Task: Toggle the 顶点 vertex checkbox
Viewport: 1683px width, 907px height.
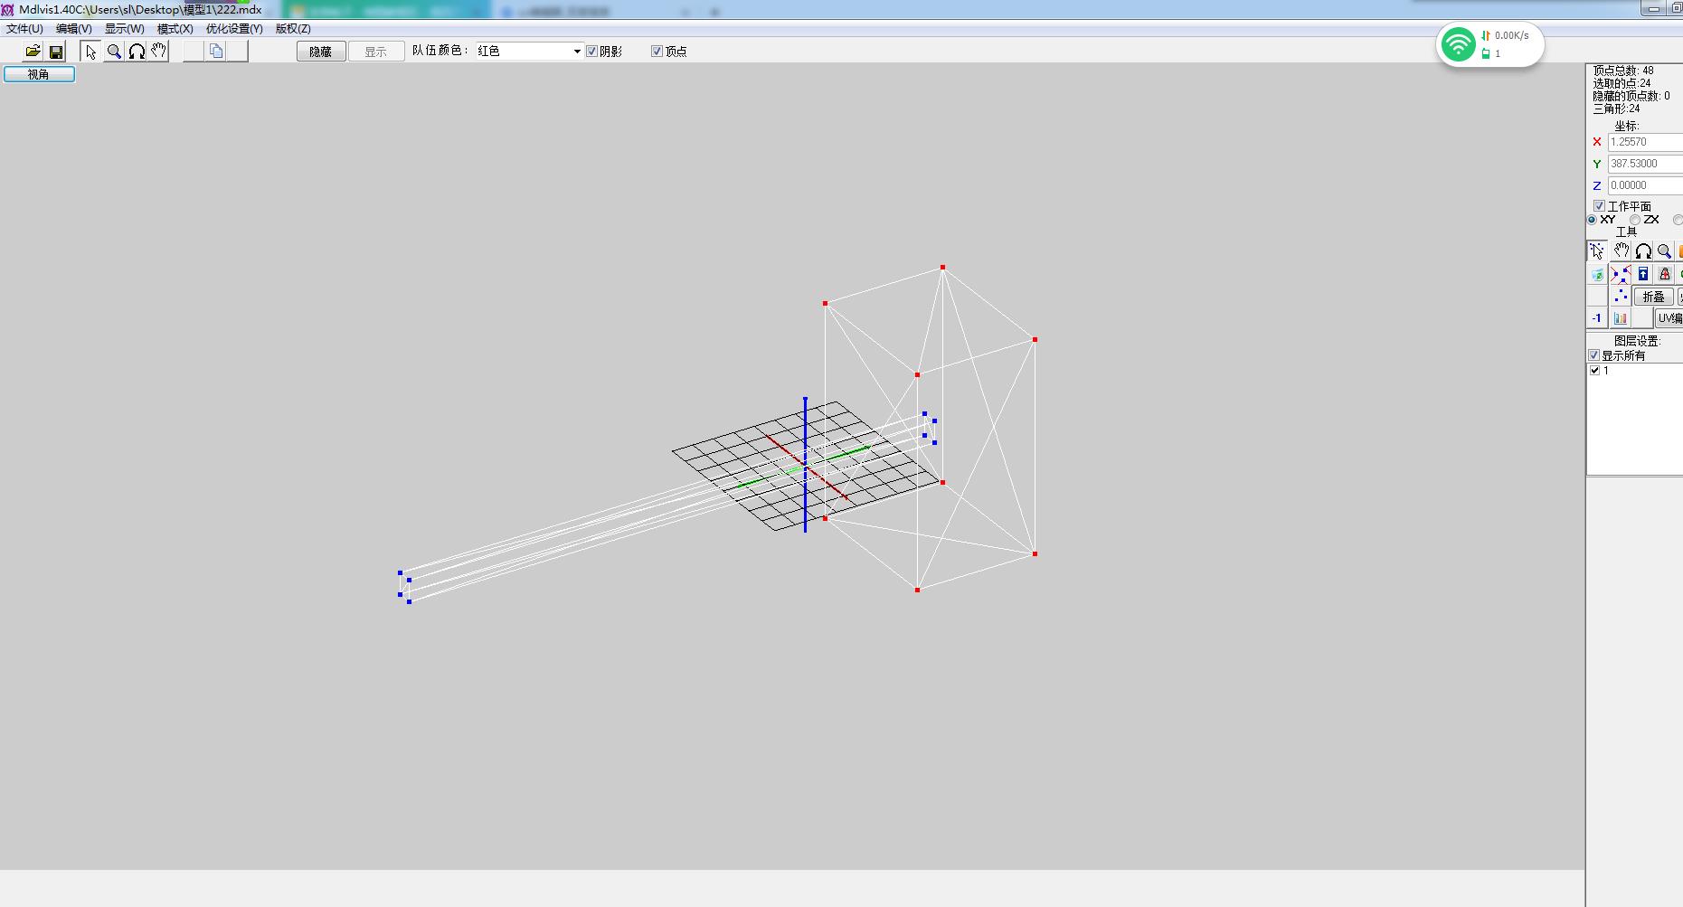Action: 657,52
